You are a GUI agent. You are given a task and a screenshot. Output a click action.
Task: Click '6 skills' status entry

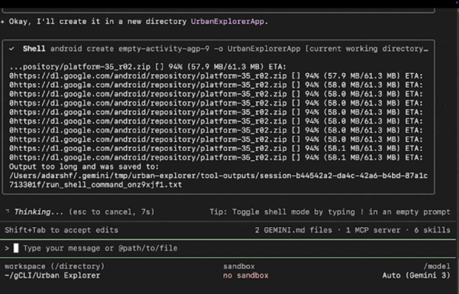(432, 230)
